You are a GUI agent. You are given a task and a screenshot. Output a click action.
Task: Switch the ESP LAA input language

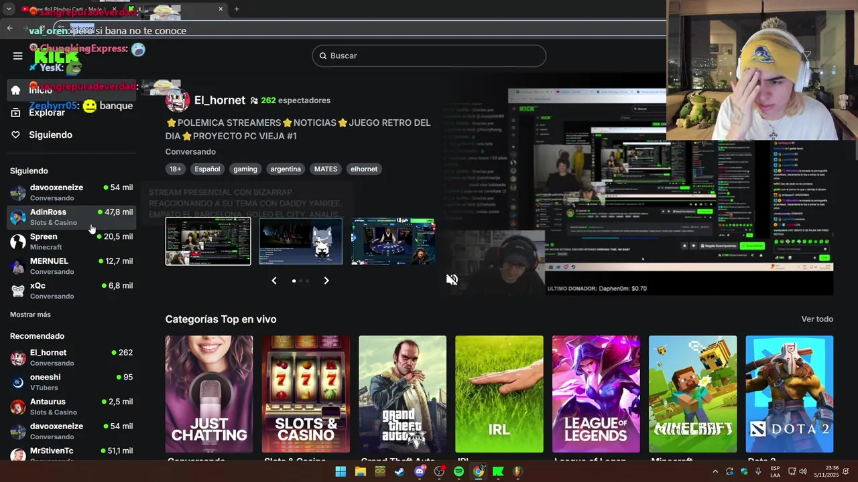click(775, 472)
